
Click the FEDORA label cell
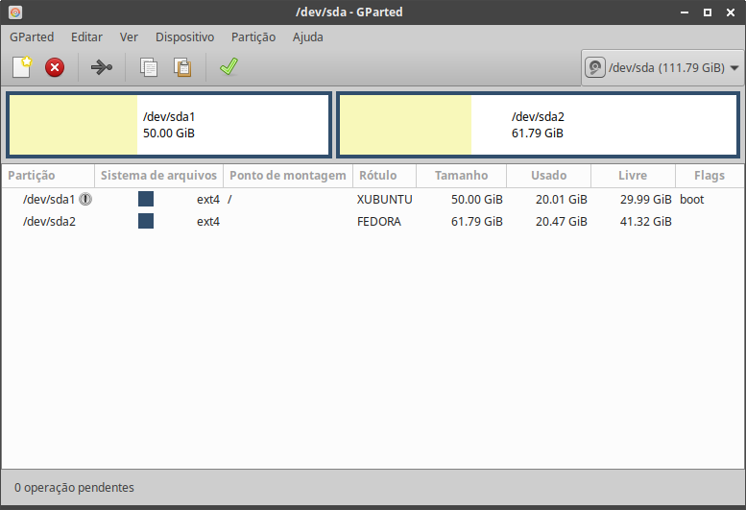coord(378,221)
